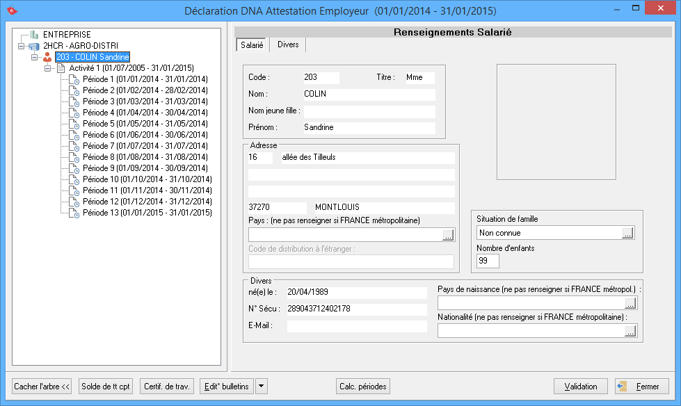Screen dimensions: 681x406
Task: Click the 2HCR - AGRO-DISTRI establishment icon
Action: (x=34, y=46)
